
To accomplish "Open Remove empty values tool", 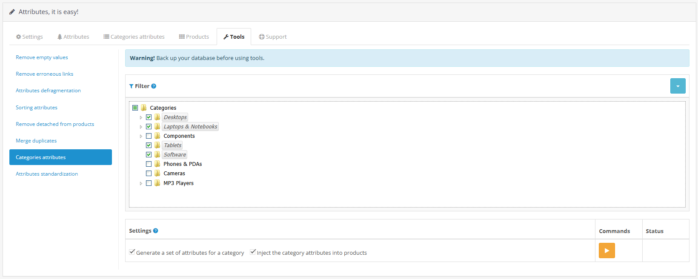I will point(42,57).
